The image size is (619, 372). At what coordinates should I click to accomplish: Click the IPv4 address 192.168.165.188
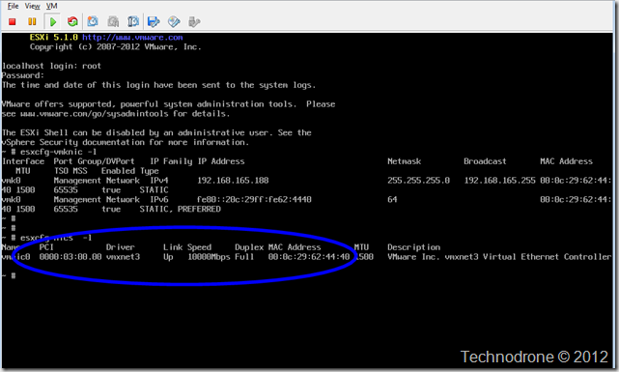tap(233, 181)
